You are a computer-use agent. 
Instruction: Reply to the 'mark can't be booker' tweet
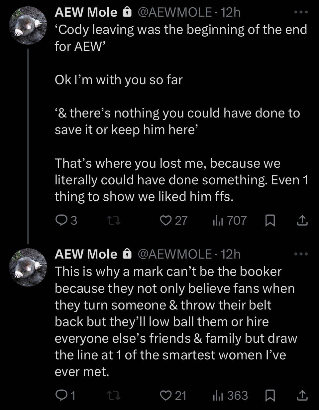coord(61,395)
